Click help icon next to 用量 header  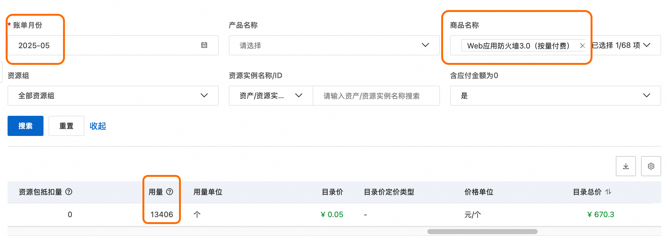pos(170,192)
